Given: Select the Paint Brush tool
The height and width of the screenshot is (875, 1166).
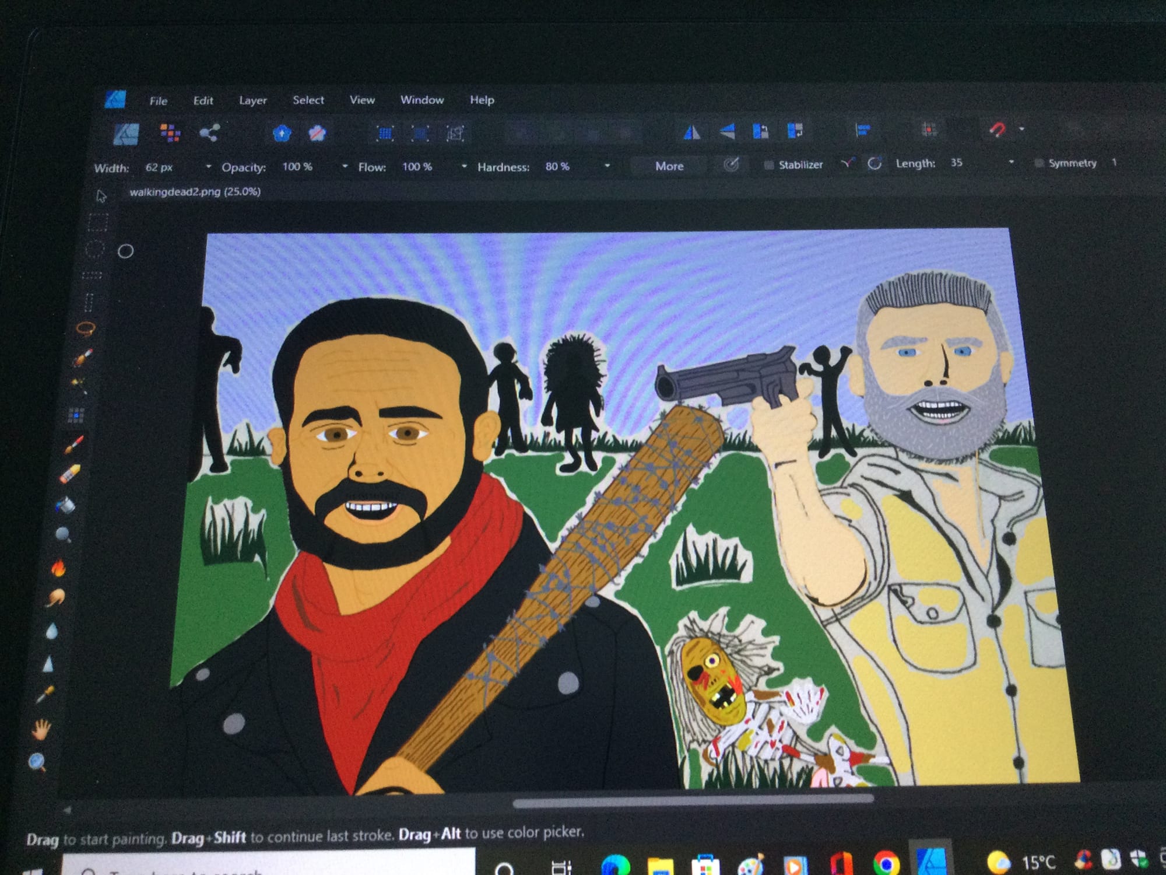Looking at the screenshot, I should [73, 445].
